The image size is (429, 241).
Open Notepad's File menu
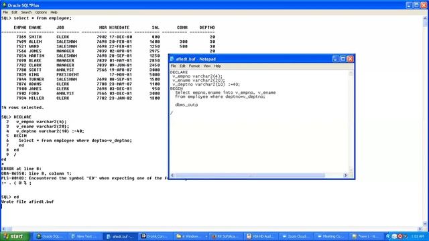pyautogui.click(x=174, y=66)
